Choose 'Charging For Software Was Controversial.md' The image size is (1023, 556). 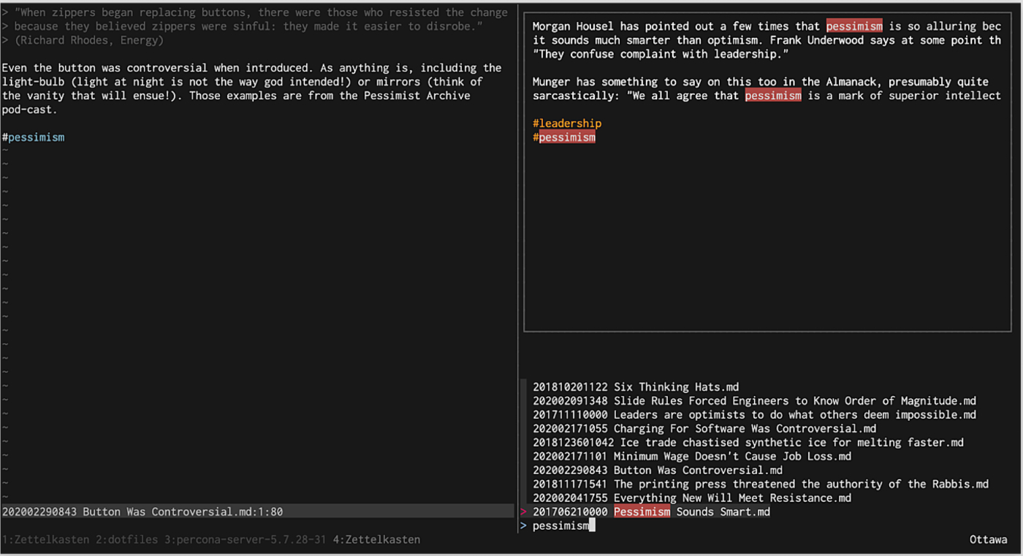[x=704, y=429]
